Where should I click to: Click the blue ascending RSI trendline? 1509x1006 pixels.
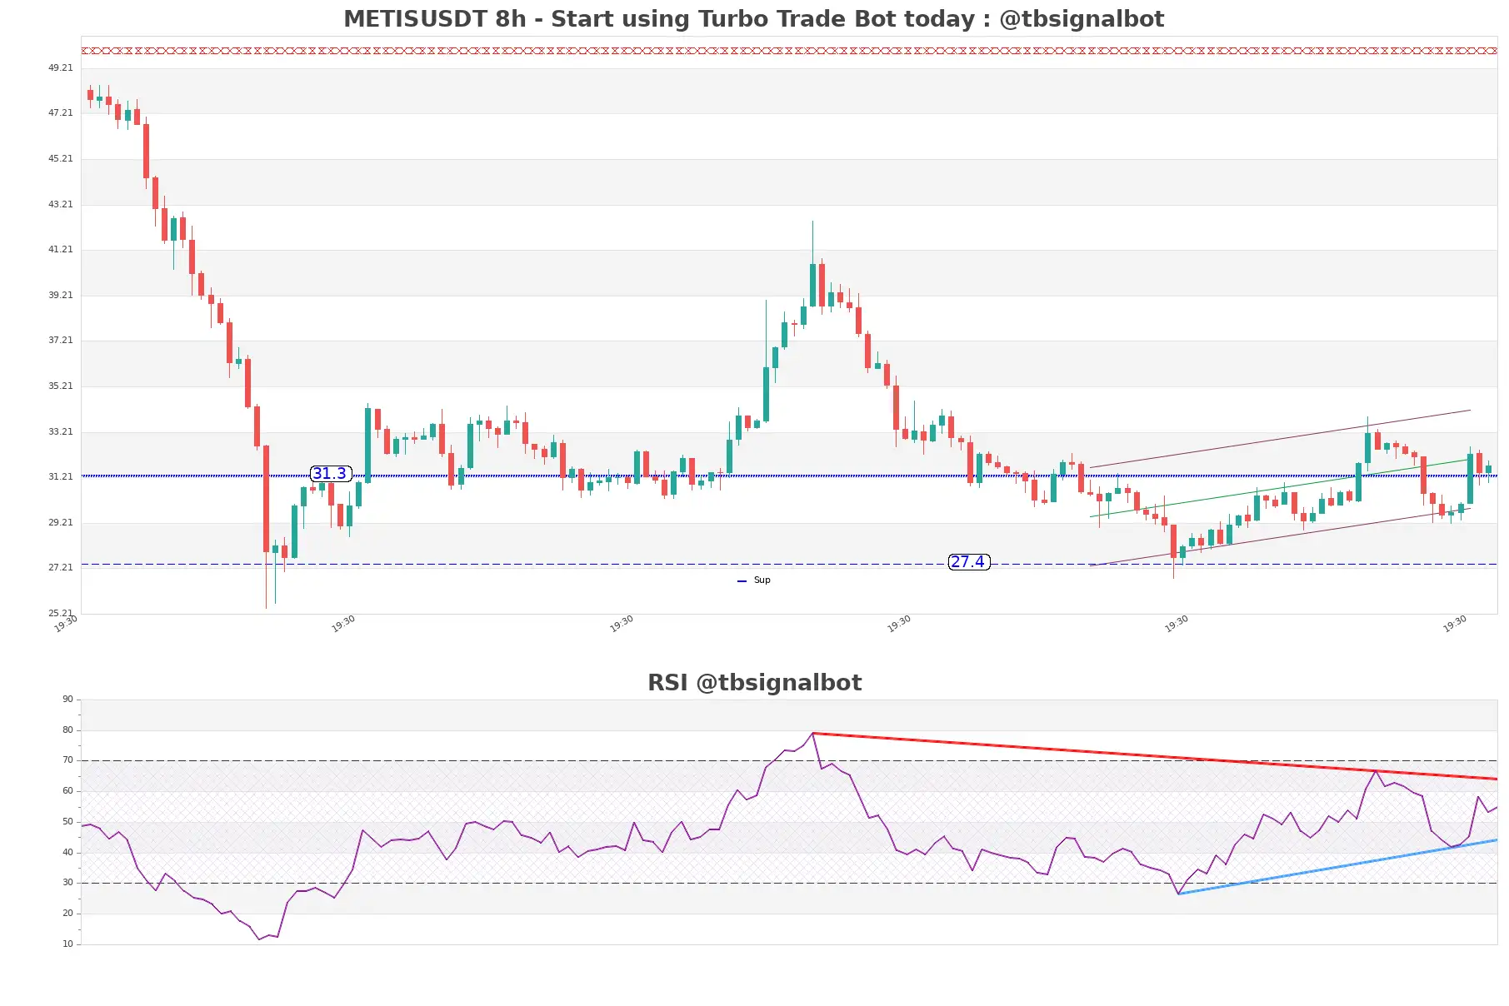point(1338,867)
